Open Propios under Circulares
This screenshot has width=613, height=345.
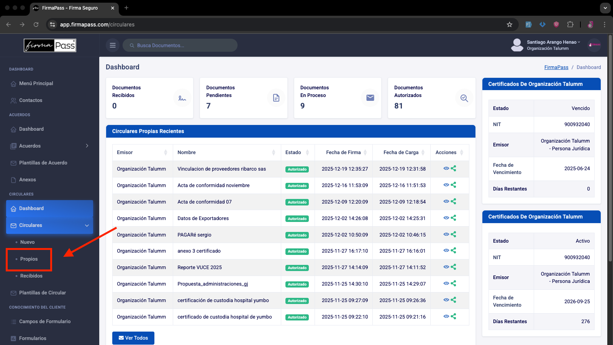29,259
